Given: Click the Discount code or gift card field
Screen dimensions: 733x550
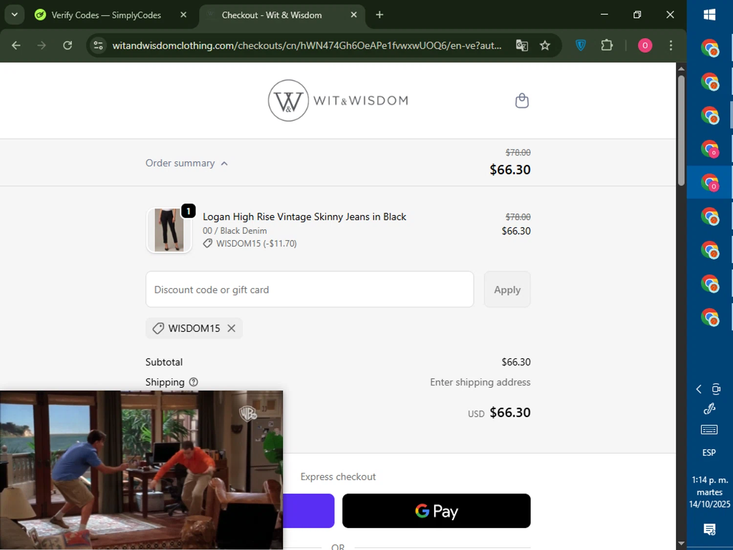Looking at the screenshot, I should [x=310, y=289].
